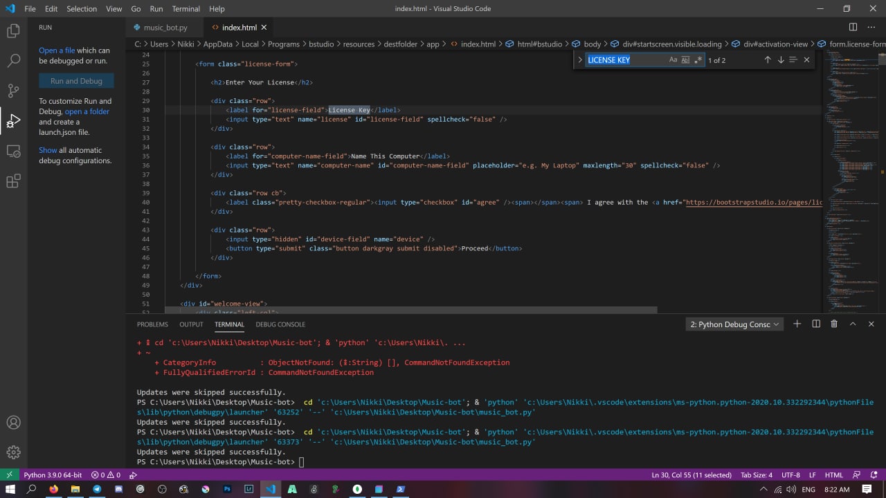
Task: Open the File menu
Action: [30, 9]
